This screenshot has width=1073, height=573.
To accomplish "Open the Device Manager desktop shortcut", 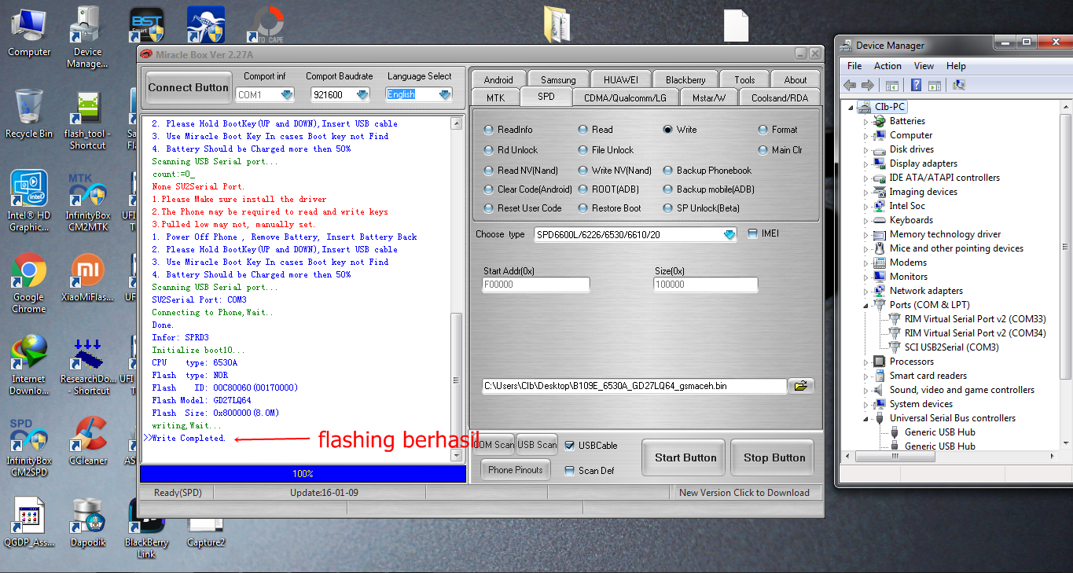I will coord(87,37).
